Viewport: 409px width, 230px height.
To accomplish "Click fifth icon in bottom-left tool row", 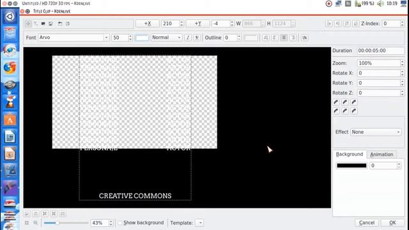I will point(63,213).
